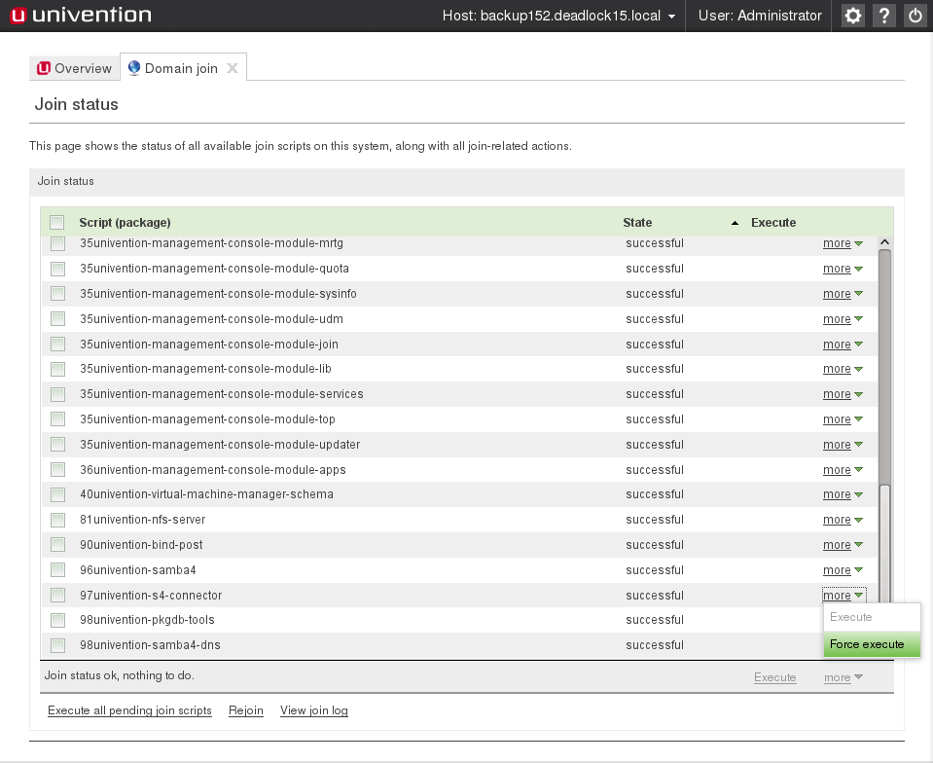Close the Domain join tab

pos(233,68)
